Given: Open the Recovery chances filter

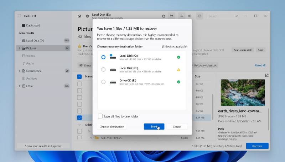Looking at the screenshot, I should 204,65.
